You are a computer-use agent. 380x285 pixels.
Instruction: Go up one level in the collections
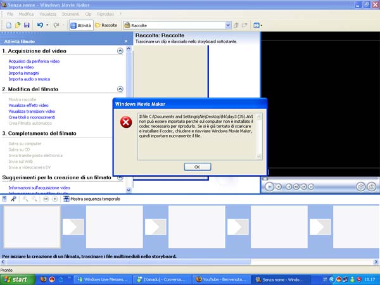(x=236, y=25)
